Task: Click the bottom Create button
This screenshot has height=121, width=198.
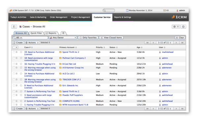Action: click(18, 108)
